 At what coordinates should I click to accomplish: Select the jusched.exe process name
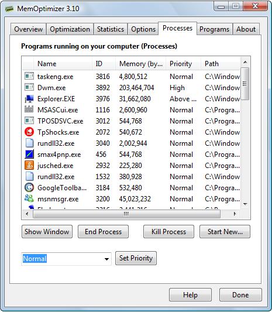coord(55,166)
